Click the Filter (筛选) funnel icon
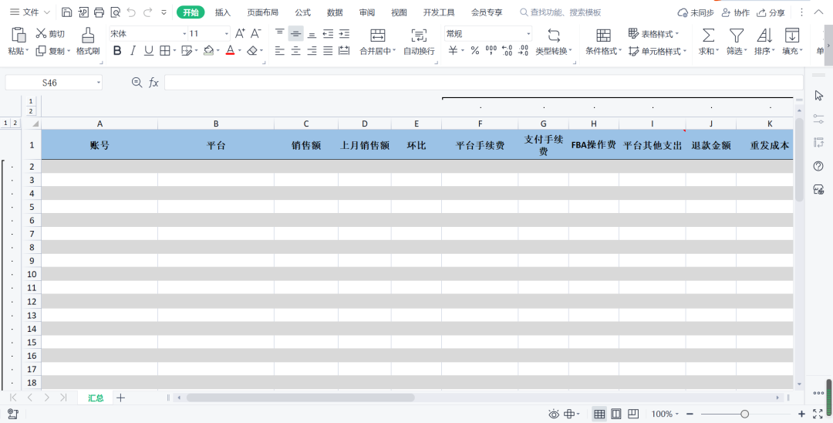The width and height of the screenshot is (833, 423). [x=737, y=36]
